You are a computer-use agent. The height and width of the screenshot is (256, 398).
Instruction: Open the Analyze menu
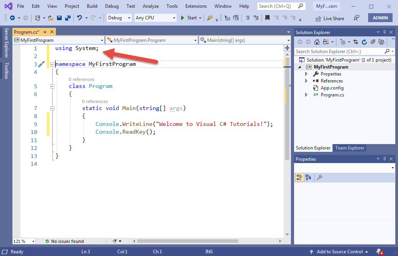click(x=151, y=6)
